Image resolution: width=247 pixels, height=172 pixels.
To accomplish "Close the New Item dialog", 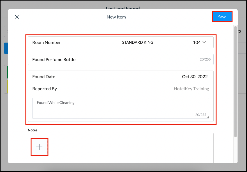I will tap(17, 17).
